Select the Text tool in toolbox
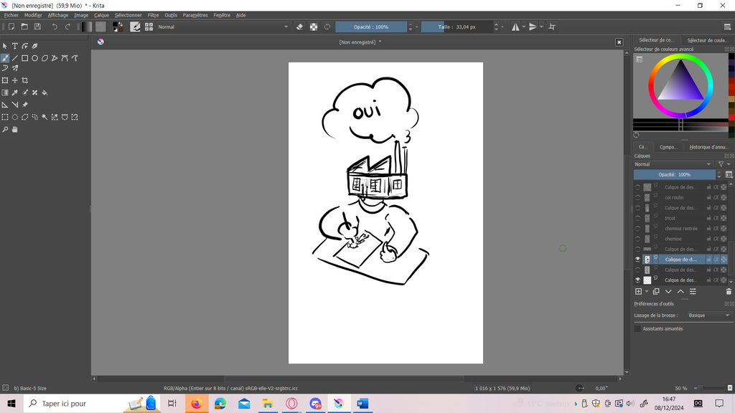 coord(14,46)
